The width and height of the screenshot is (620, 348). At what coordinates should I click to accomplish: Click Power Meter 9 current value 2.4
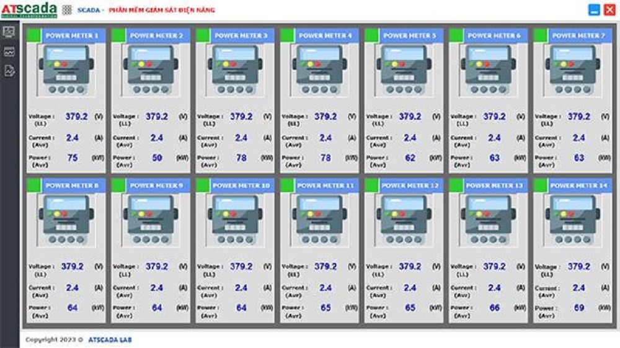click(157, 287)
